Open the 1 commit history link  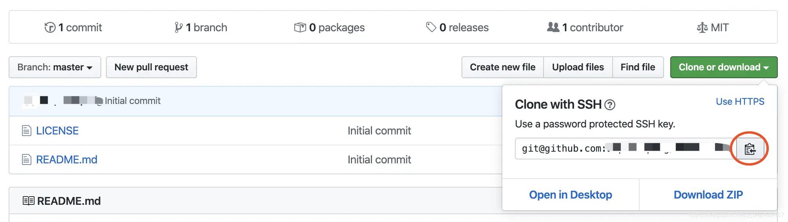[x=73, y=27]
